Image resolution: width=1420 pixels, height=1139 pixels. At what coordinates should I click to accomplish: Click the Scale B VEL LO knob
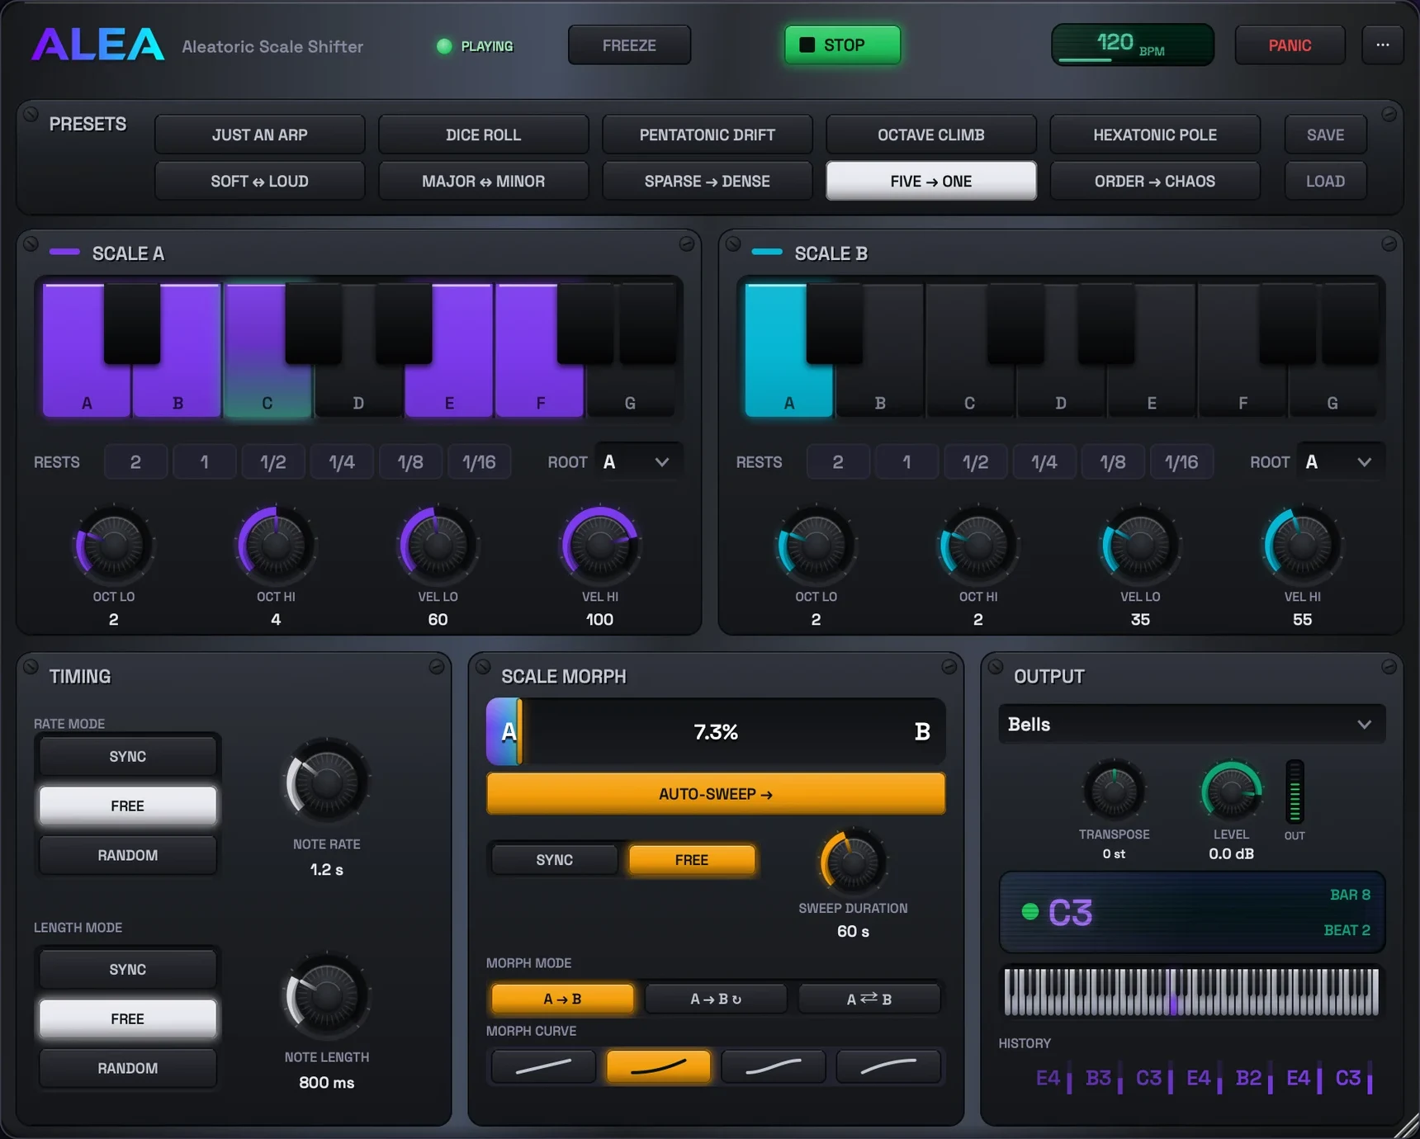(1140, 545)
